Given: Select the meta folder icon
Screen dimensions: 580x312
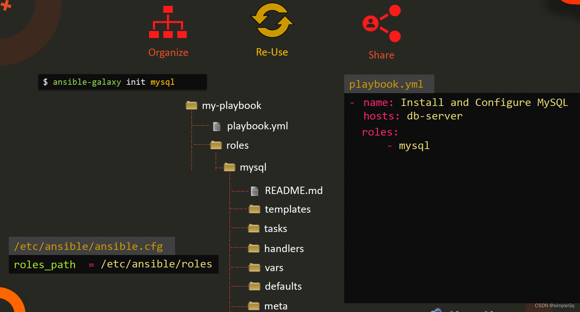Looking at the screenshot, I should pos(254,306).
